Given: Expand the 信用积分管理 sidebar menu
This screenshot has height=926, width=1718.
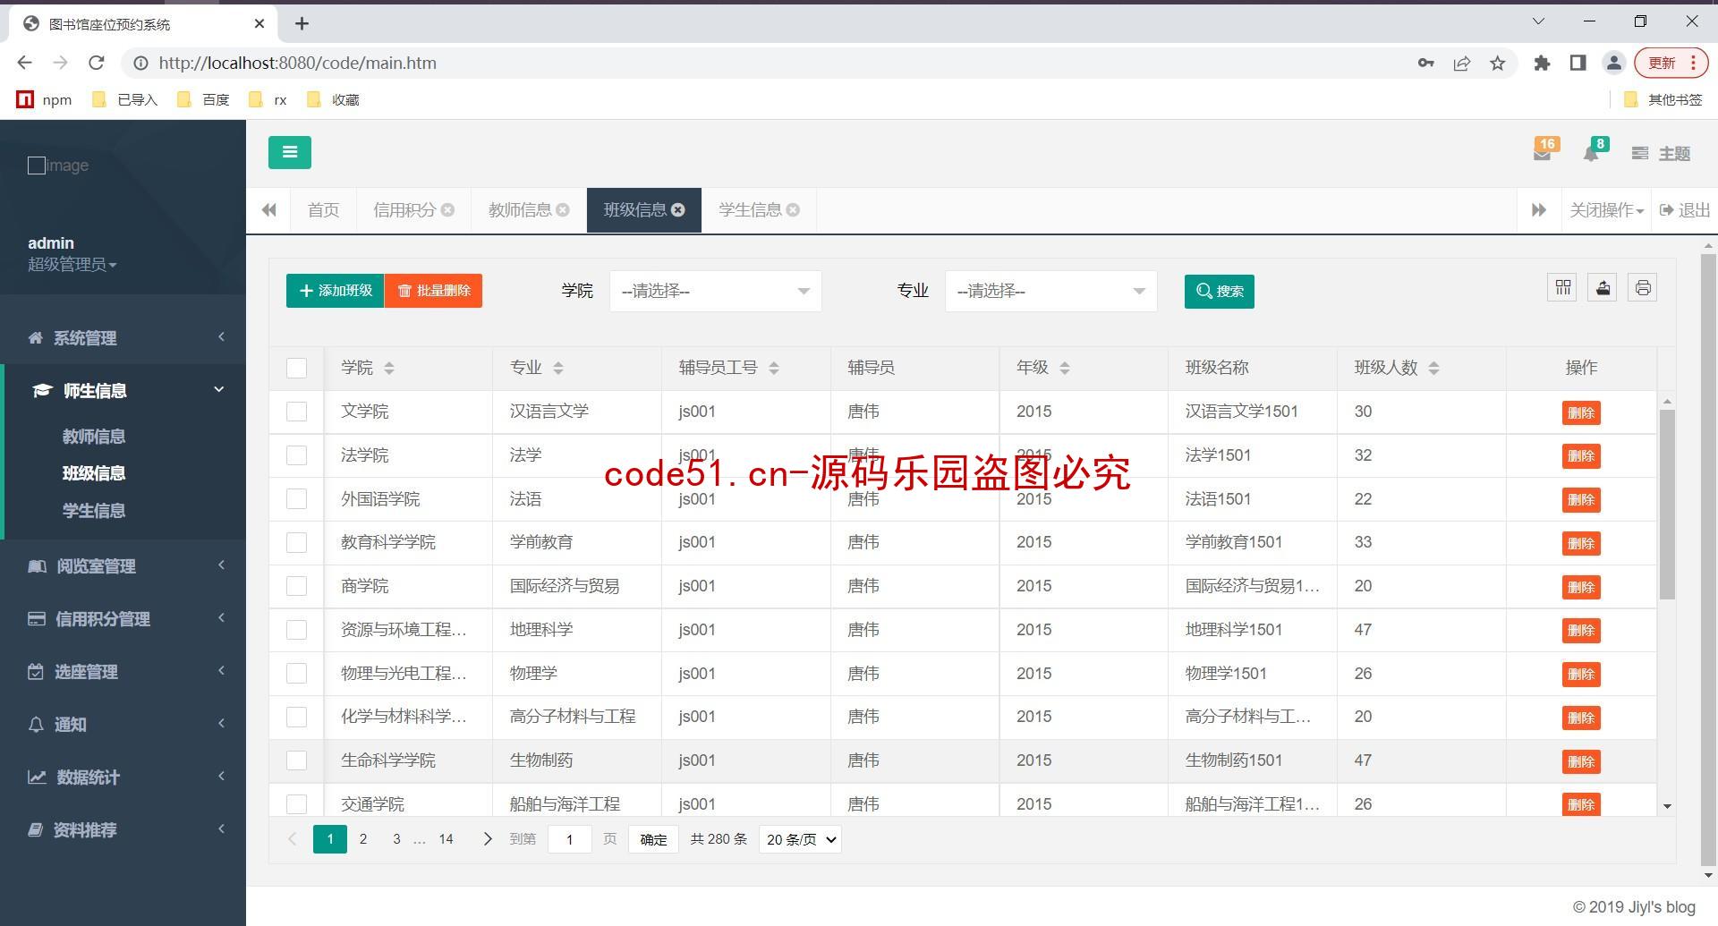Looking at the screenshot, I should (123, 618).
